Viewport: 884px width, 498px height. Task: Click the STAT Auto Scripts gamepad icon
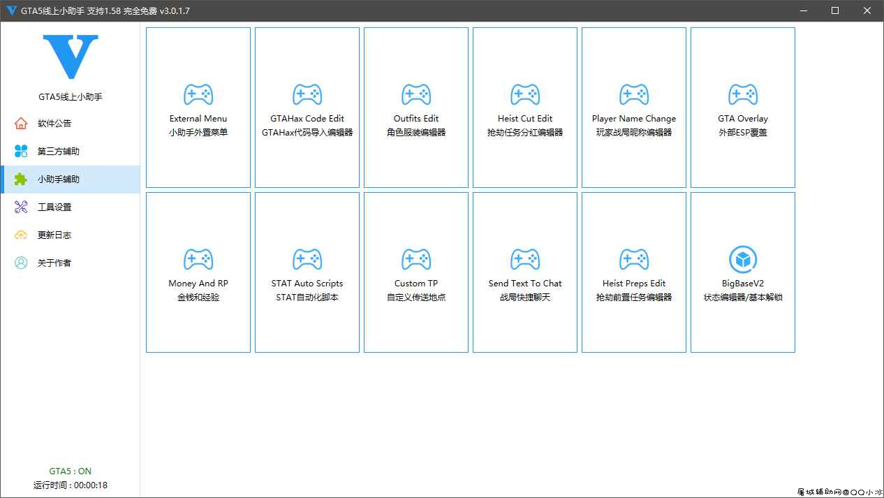307,260
